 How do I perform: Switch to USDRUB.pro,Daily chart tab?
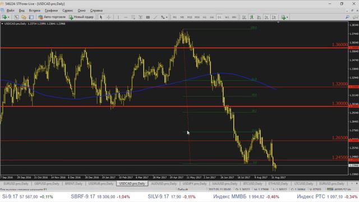[101, 183]
